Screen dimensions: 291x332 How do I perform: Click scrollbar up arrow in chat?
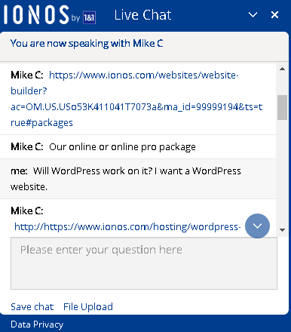click(x=282, y=69)
